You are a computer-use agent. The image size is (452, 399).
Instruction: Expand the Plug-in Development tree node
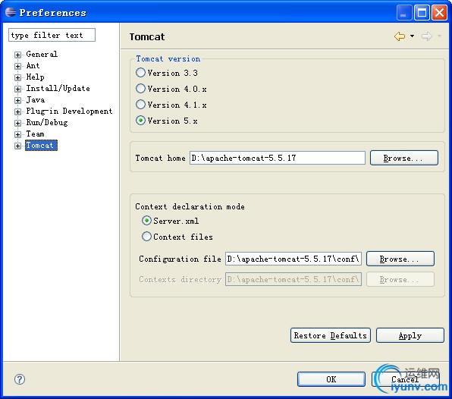[x=18, y=112]
